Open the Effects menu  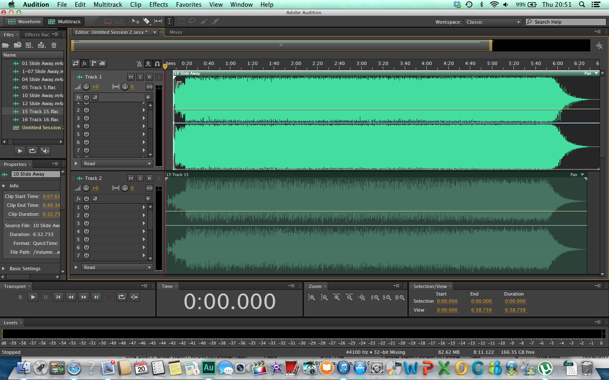(159, 5)
